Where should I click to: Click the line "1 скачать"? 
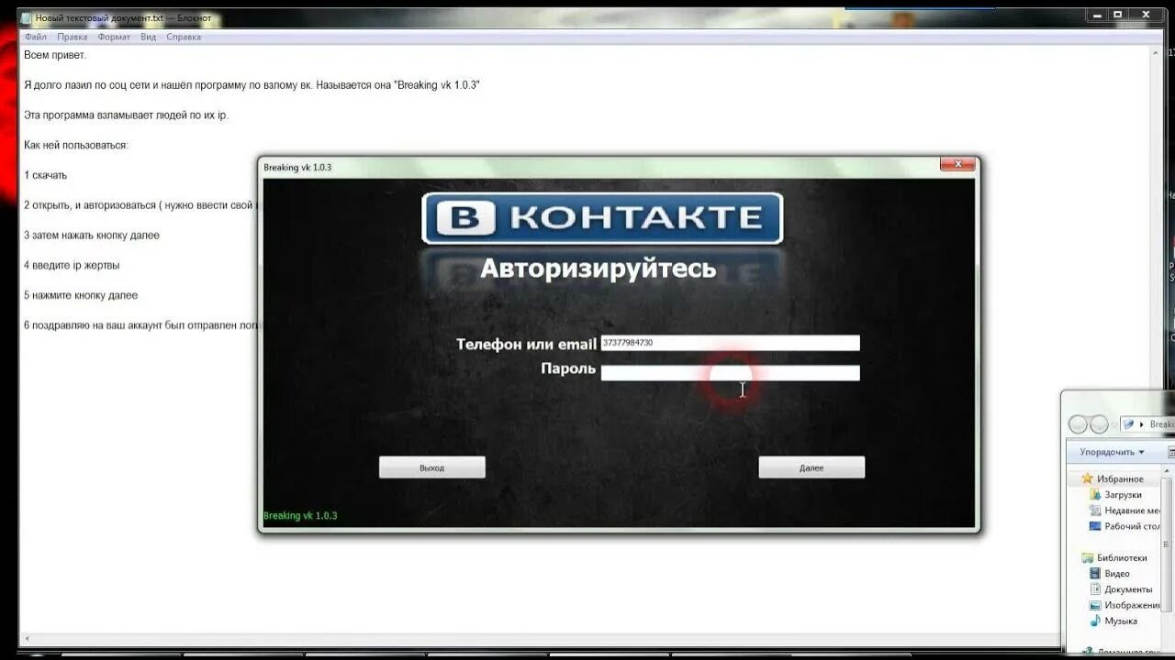tap(46, 175)
